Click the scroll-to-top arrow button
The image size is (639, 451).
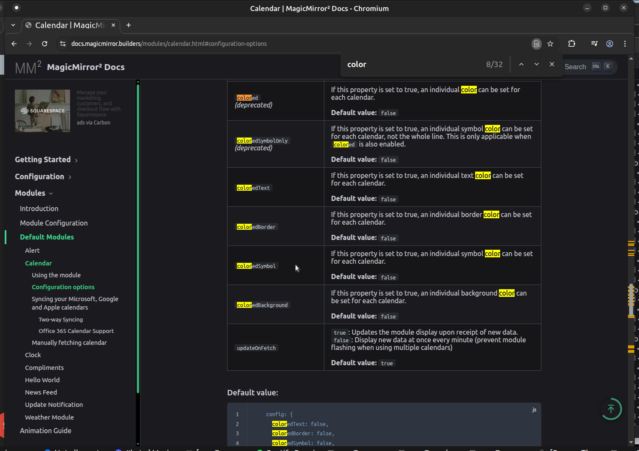tap(611, 409)
